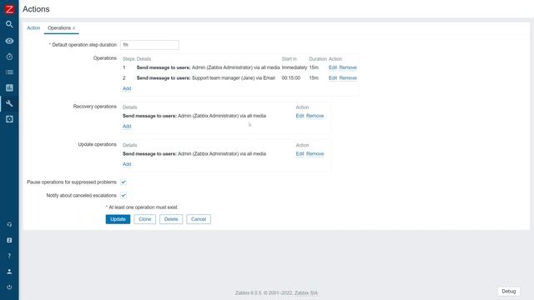The height and width of the screenshot is (300, 534).
Task: Remove the Recovery operations entry
Action: click(x=315, y=116)
